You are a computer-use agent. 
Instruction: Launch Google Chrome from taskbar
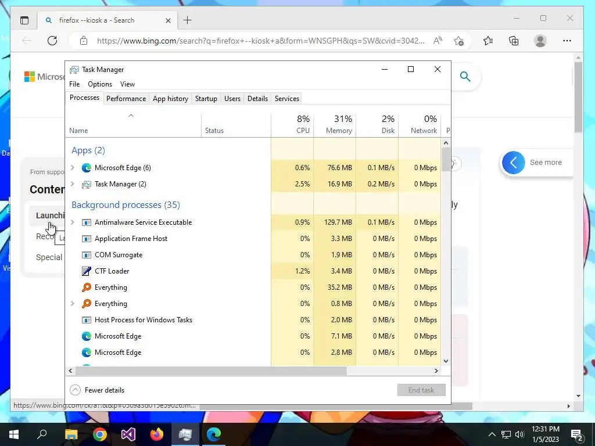[100, 434]
